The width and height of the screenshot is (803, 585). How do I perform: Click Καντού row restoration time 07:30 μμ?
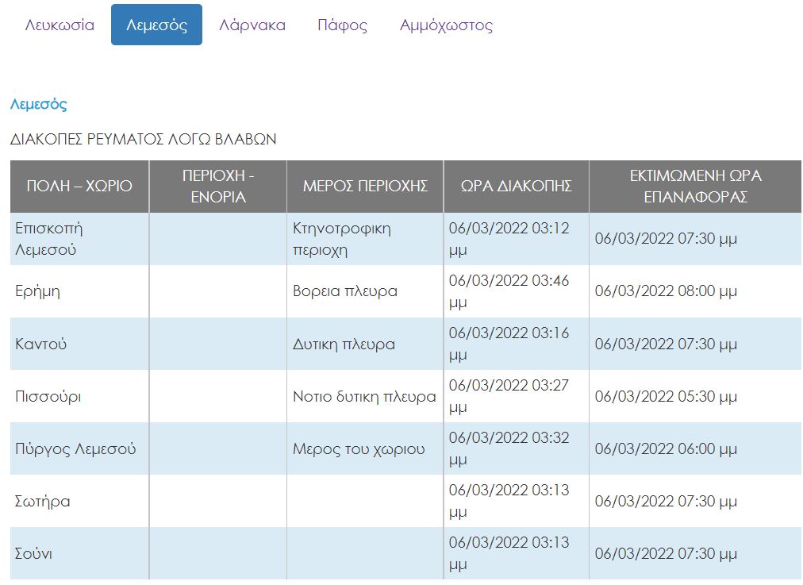(x=695, y=344)
